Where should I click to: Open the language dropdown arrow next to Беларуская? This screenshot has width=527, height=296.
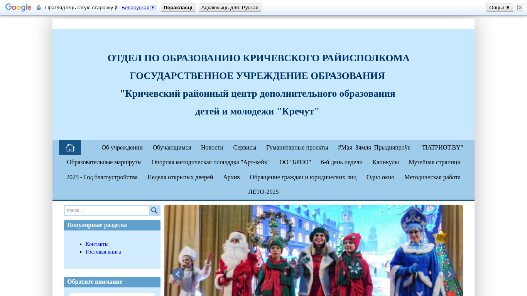[x=153, y=7]
